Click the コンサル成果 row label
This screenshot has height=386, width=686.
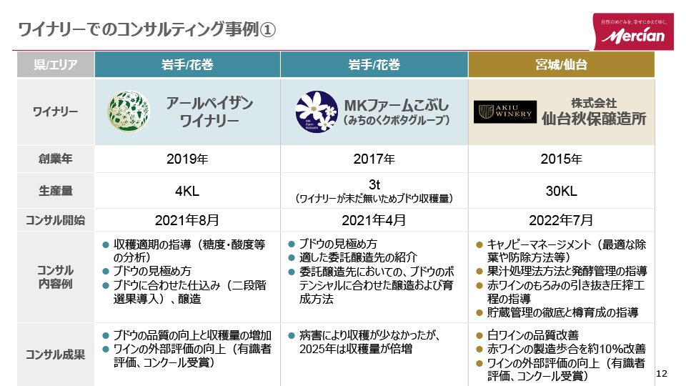56,355
